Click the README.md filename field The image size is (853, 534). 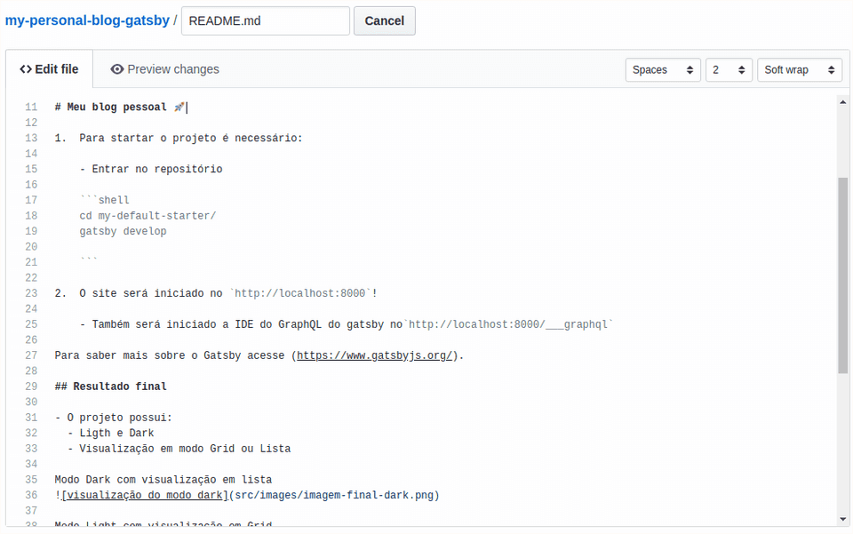coord(265,20)
